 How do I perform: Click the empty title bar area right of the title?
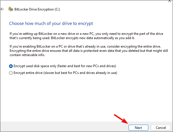[x=113, y=9]
